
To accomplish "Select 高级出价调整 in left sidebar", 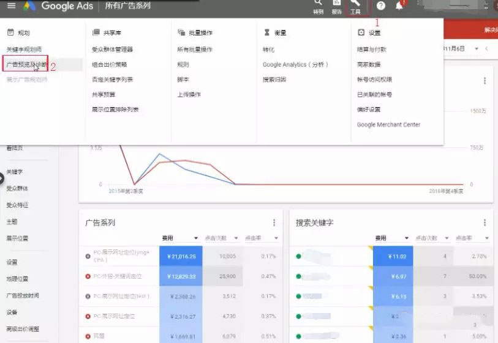I will tap(23, 329).
